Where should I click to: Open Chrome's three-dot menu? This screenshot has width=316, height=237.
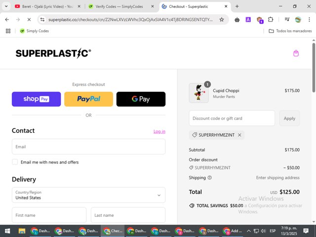(x=309, y=20)
